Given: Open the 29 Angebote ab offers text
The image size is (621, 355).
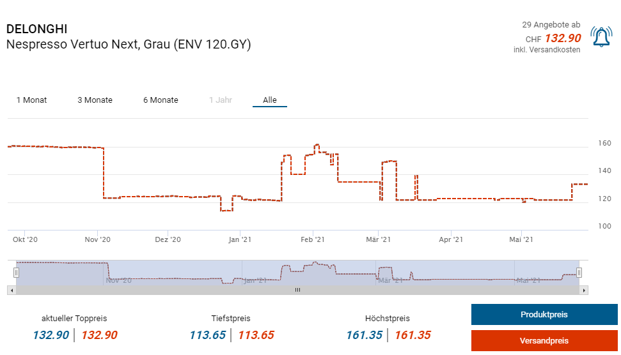Looking at the screenshot, I should pyautogui.click(x=551, y=25).
